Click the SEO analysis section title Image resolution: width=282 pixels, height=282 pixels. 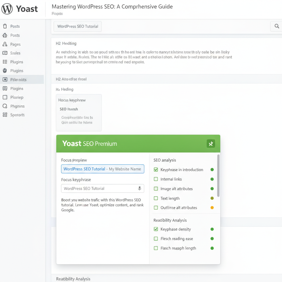pyautogui.click(x=165, y=160)
